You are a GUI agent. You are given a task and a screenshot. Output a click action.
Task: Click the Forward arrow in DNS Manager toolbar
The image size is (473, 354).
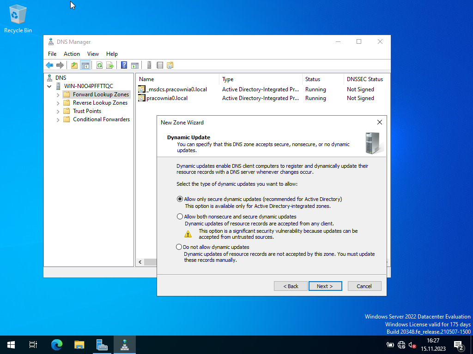(x=60, y=65)
